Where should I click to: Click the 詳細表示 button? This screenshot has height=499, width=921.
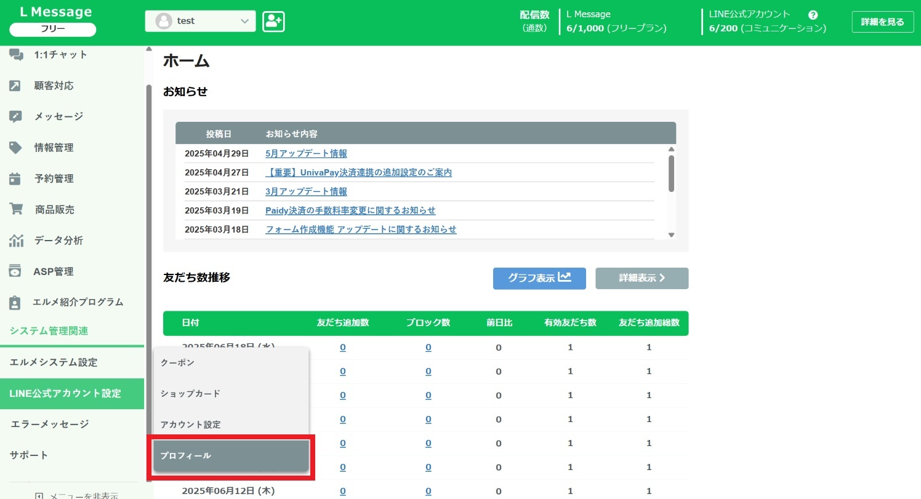(642, 278)
